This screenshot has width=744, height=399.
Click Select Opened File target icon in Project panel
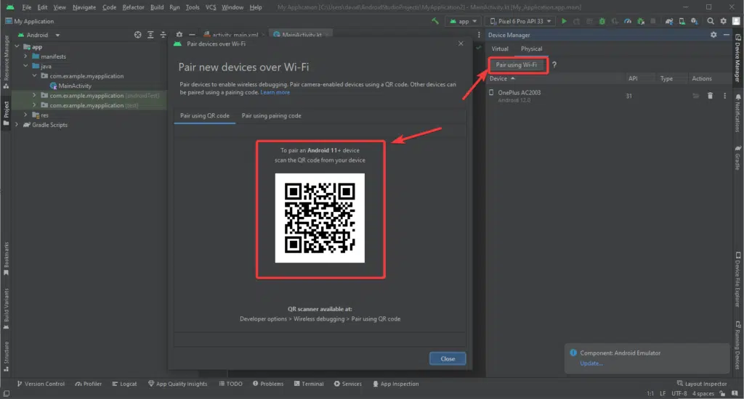137,35
